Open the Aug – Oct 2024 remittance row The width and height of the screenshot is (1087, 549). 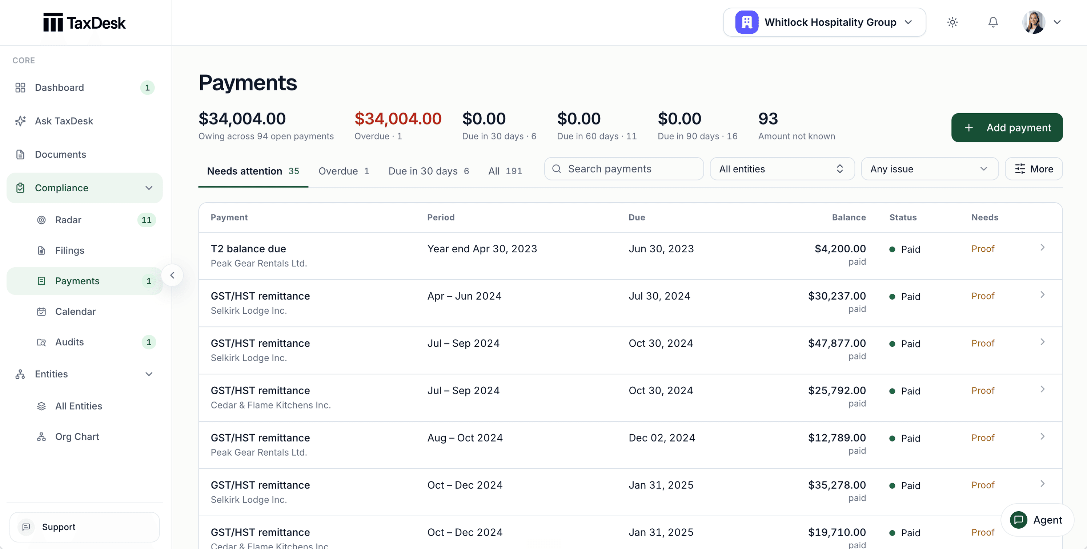pyautogui.click(x=630, y=445)
